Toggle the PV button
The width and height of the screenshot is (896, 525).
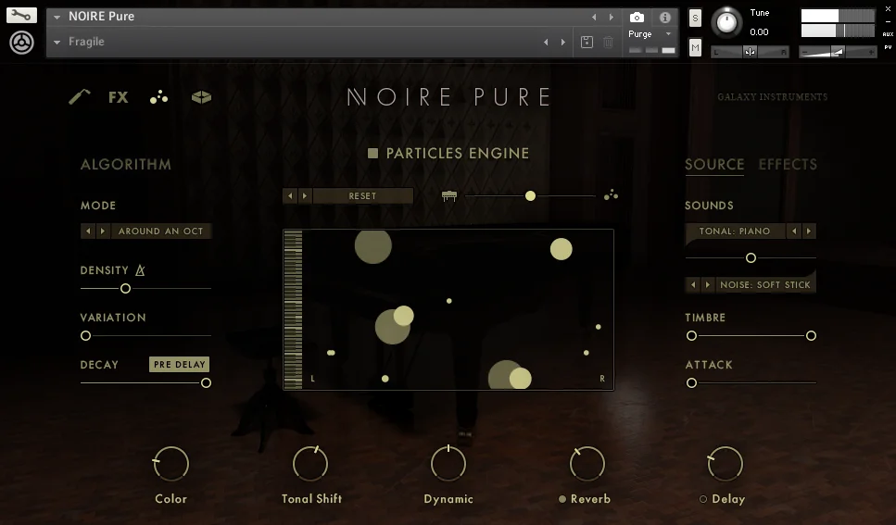click(888, 47)
